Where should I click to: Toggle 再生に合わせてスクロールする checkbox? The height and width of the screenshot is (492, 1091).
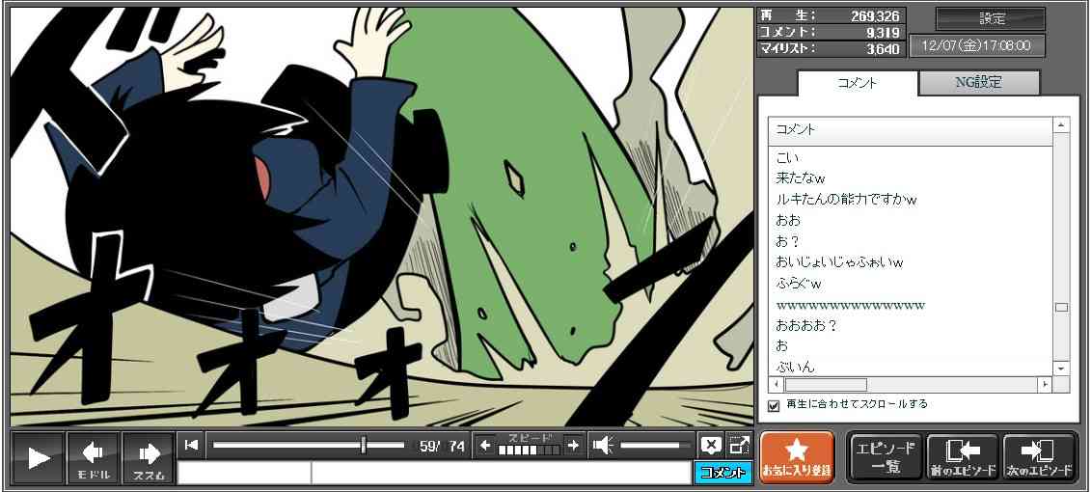tap(774, 405)
